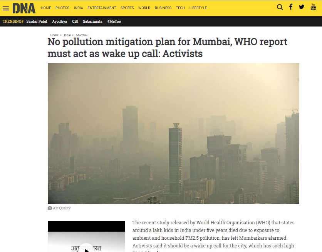The width and height of the screenshot is (322, 252).
Task: Navigate to the BUSINESS menu
Action: pos(163,8)
